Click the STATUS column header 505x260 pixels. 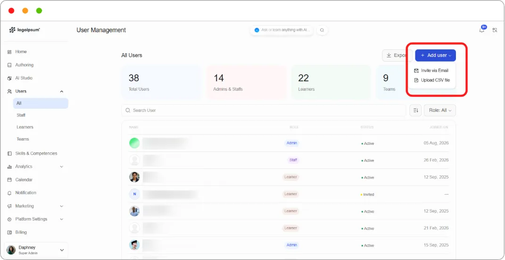coord(367,127)
